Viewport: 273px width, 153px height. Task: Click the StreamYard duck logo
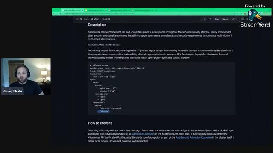click(x=255, y=15)
